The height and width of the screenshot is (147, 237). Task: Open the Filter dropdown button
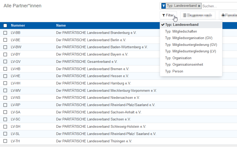168,15
